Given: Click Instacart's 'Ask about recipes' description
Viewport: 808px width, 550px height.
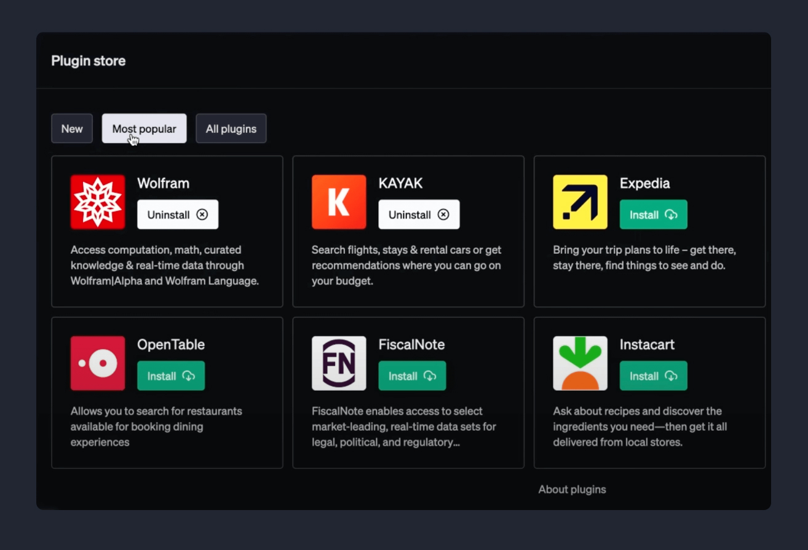Looking at the screenshot, I should click(640, 426).
